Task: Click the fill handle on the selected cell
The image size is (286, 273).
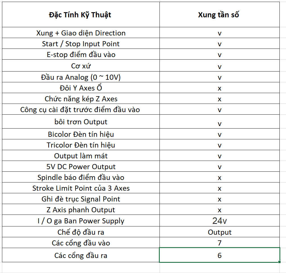Action: coord(280,262)
